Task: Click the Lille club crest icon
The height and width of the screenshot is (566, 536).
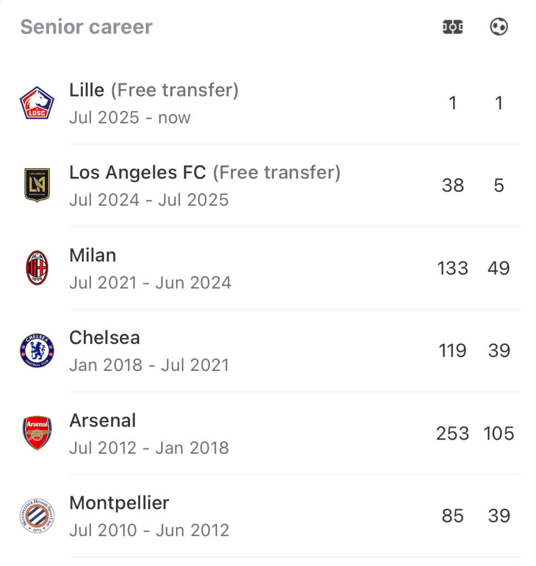Action: tap(37, 103)
